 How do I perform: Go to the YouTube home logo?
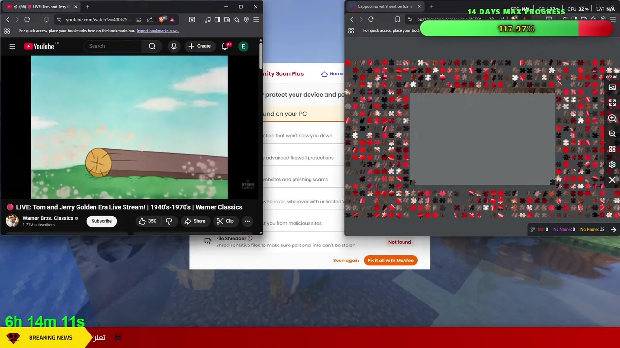tap(39, 46)
